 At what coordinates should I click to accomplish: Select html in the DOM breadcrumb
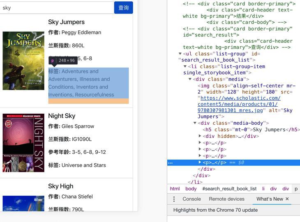click(175, 189)
